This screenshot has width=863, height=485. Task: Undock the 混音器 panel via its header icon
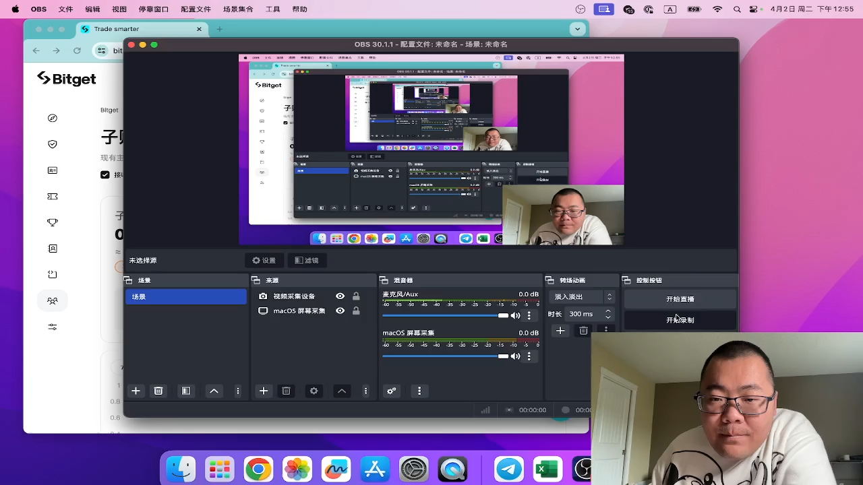[x=384, y=280]
